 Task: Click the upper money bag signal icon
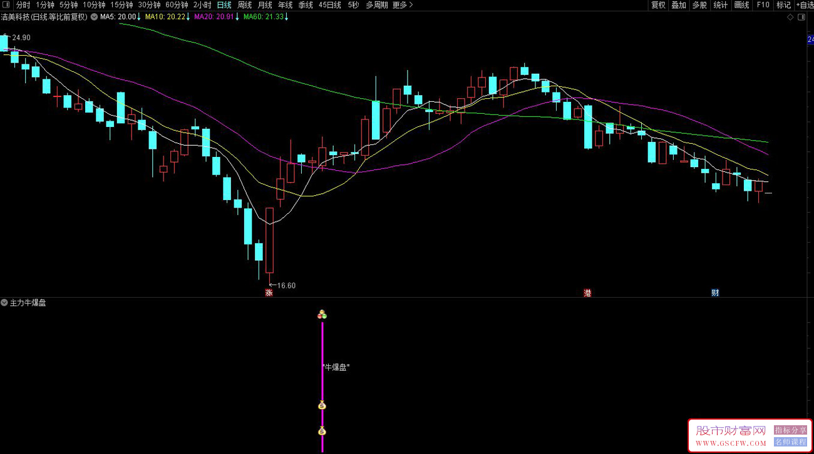coord(322,406)
